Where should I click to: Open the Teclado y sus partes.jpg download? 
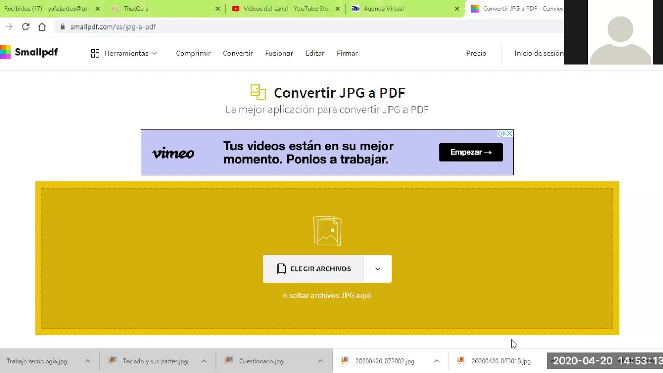(155, 361)
